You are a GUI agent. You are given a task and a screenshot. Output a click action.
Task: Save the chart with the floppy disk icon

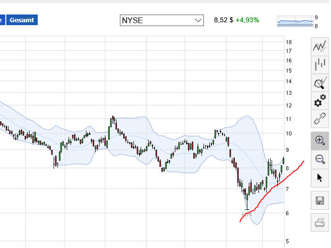319,201
